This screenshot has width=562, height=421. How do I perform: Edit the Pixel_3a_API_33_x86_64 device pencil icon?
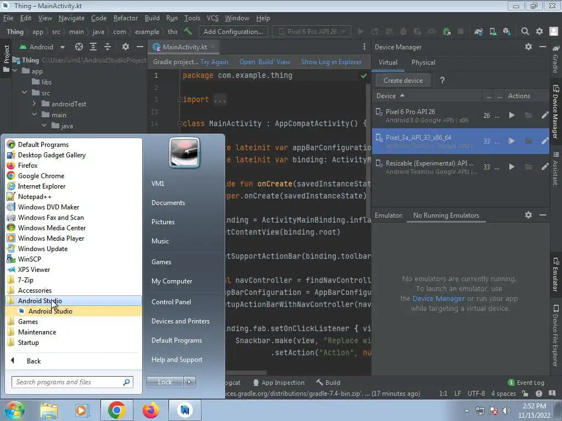544,141
